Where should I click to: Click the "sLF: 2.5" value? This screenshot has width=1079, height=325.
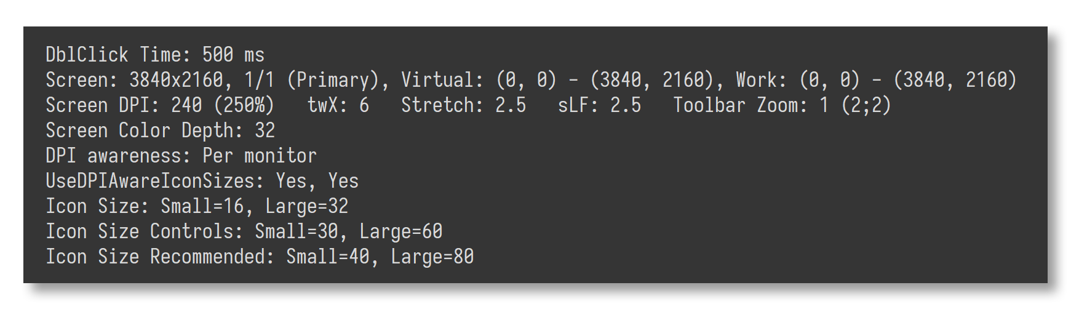point(599,105)
